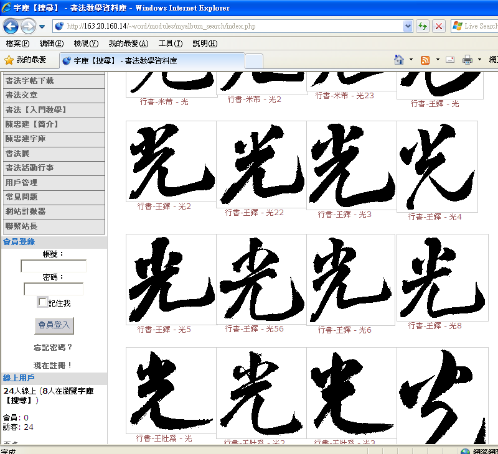Click the 現在註冊！ link
498x454 pixels.
point(53,366)
